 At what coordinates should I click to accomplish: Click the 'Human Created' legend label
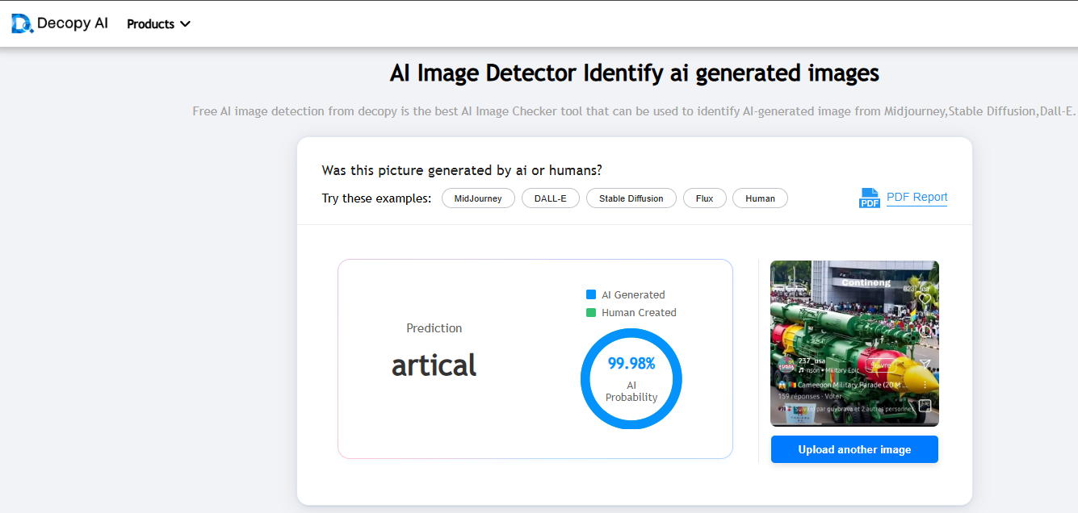(x=639, y=313)
